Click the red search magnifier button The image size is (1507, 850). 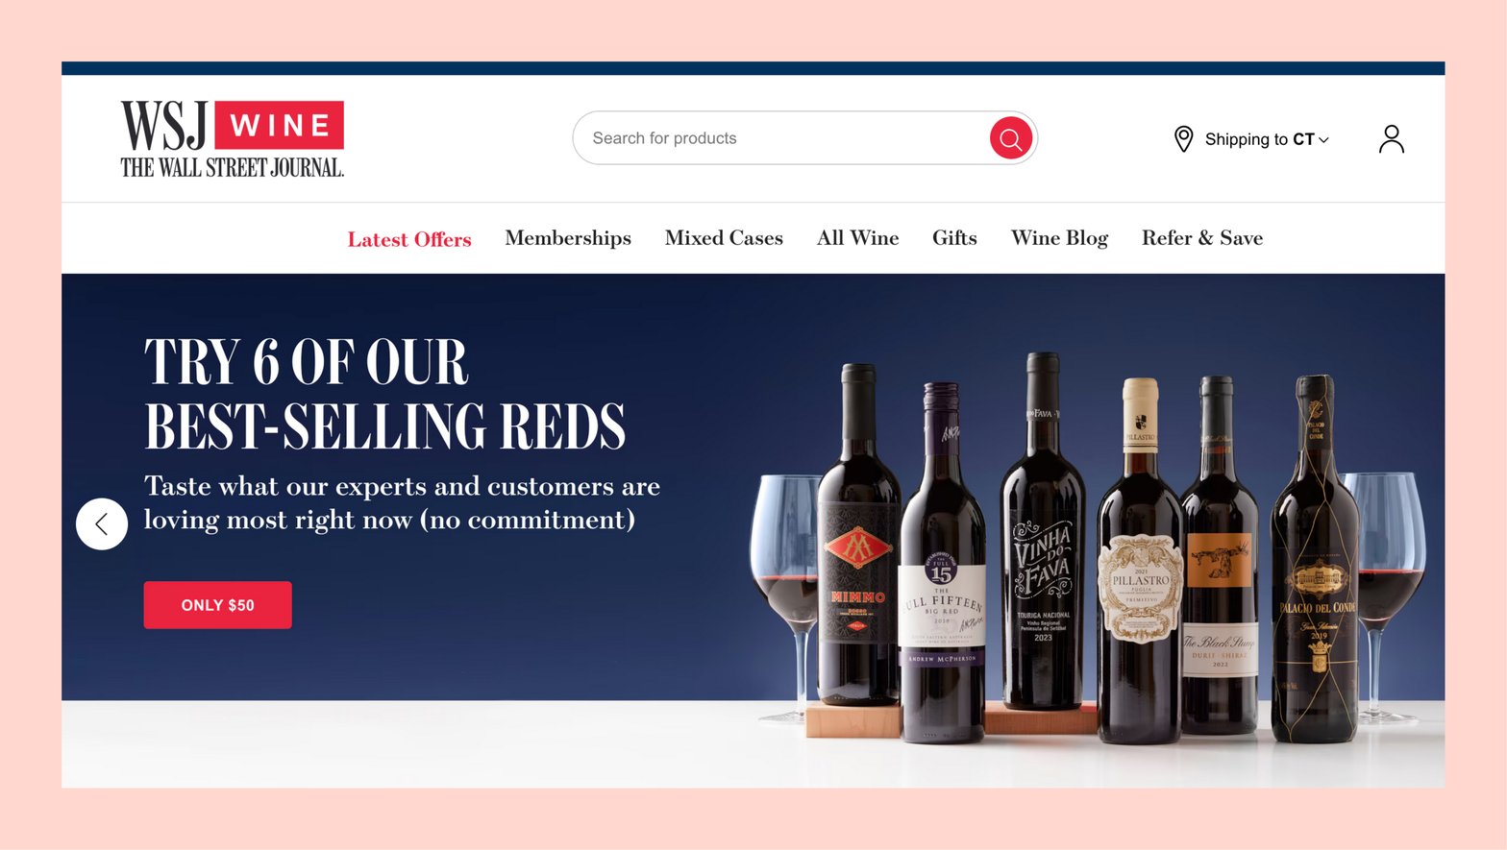pos(1011,138)
